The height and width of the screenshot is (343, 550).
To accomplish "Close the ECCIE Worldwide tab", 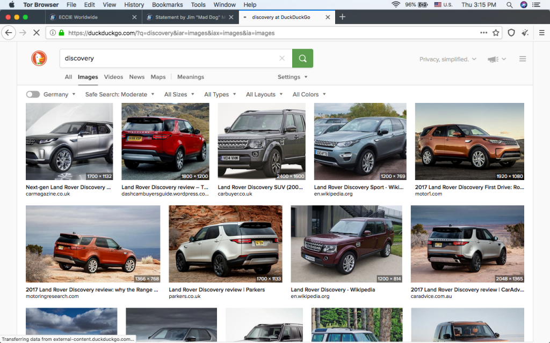I will click(134, 17).
